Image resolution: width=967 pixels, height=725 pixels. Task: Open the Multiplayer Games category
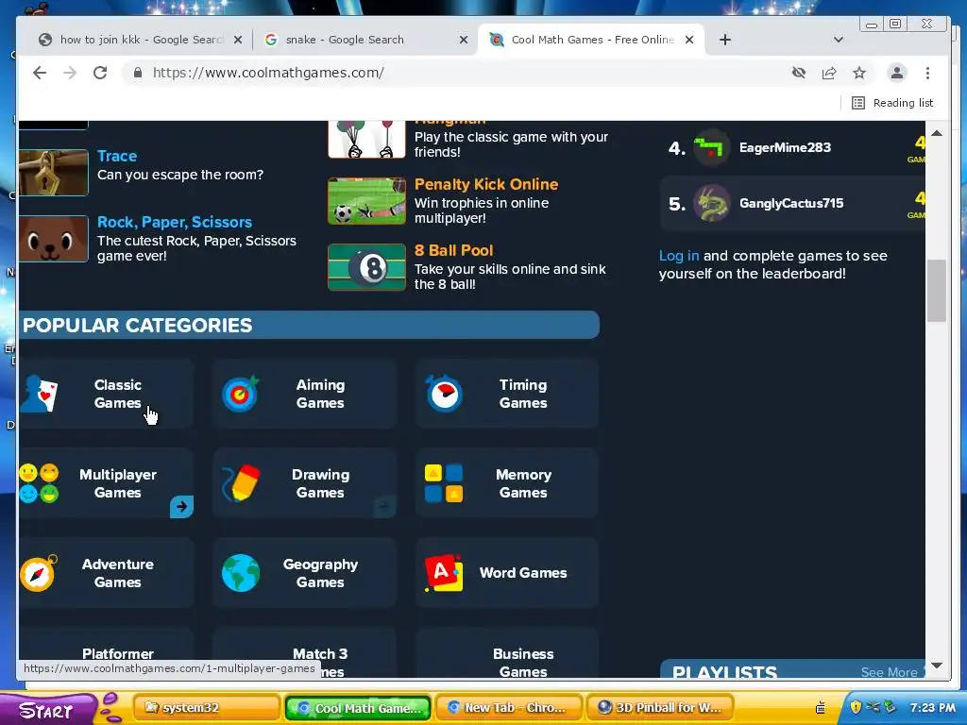(106, 483)
